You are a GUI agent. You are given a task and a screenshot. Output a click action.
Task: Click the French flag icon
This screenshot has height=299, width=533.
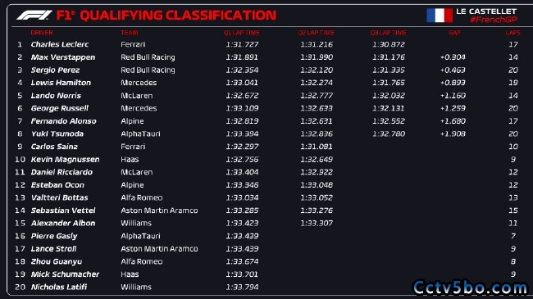(x=440, y=16)
